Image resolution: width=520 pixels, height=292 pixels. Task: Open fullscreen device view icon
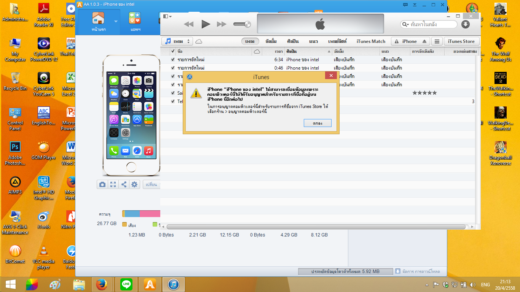click(113, 184)
